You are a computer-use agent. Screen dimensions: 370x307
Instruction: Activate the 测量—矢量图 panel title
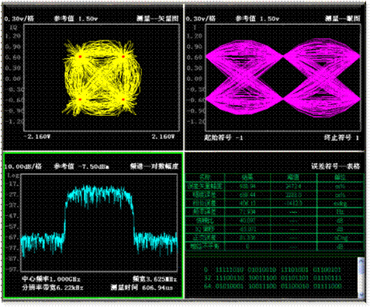(157, 19)
